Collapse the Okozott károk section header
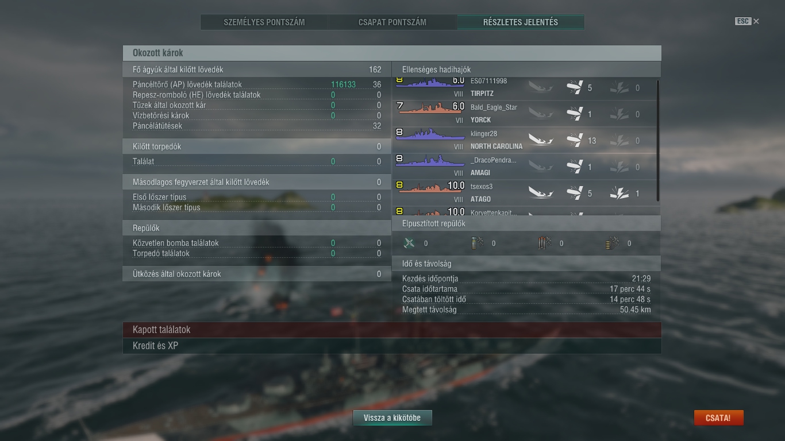This screenshot has width=785, height=441. pyautogui.click(x=392, y=53)
